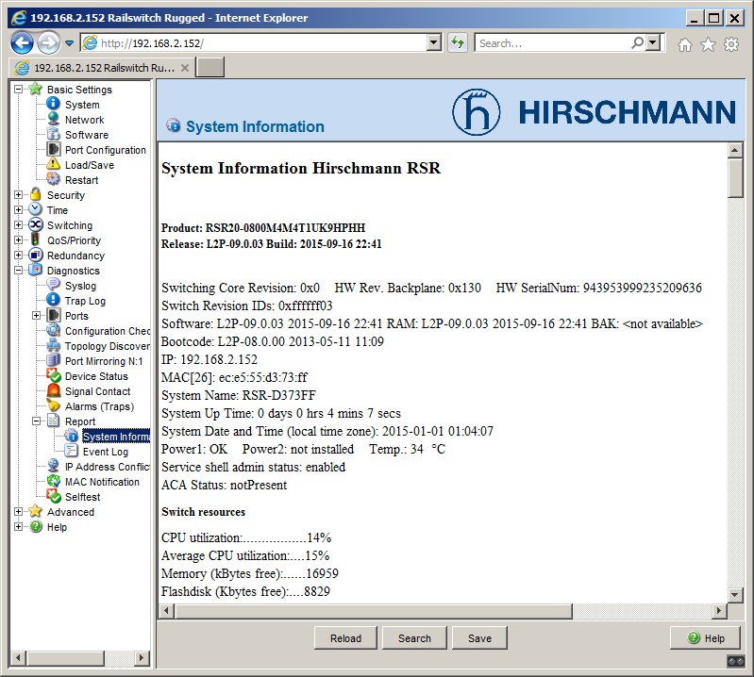Click the Hirschmann logo
754x677 pixels.
(x=594, y=112)
